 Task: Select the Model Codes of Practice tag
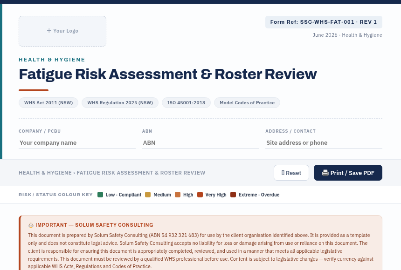[247, 103]
